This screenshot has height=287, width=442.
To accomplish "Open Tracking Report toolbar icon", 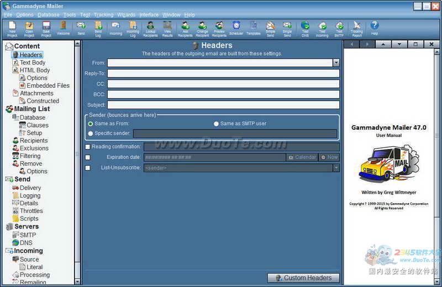I will [x=356, y=29].
